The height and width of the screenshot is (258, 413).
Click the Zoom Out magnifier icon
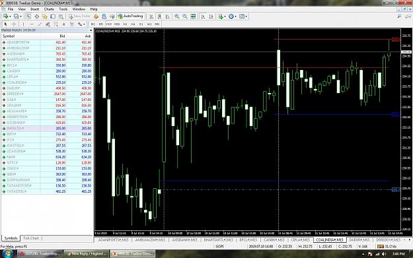pos(185,16)
